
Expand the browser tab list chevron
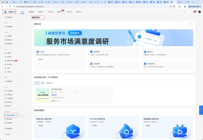201,2
